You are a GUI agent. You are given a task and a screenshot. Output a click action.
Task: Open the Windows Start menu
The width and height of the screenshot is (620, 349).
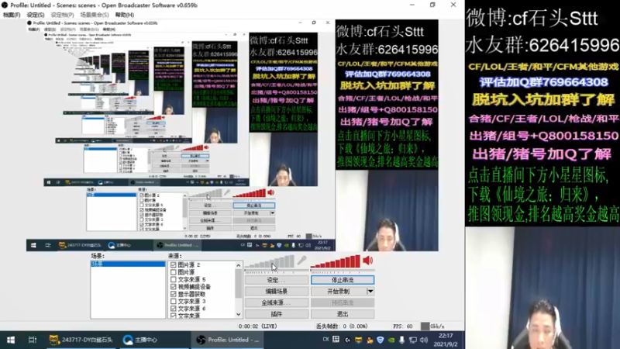[x=11, y=340]
